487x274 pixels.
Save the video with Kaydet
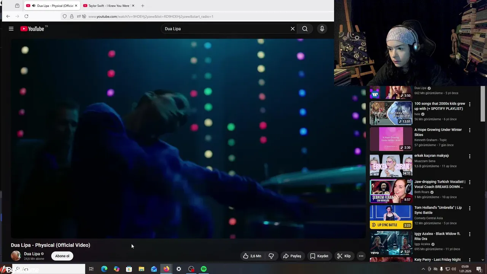319,256
